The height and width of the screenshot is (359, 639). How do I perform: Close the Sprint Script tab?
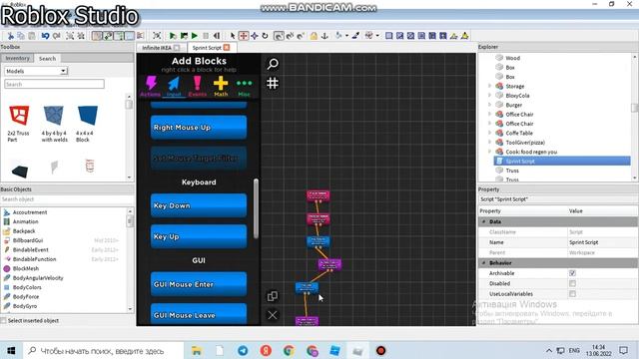227,47
